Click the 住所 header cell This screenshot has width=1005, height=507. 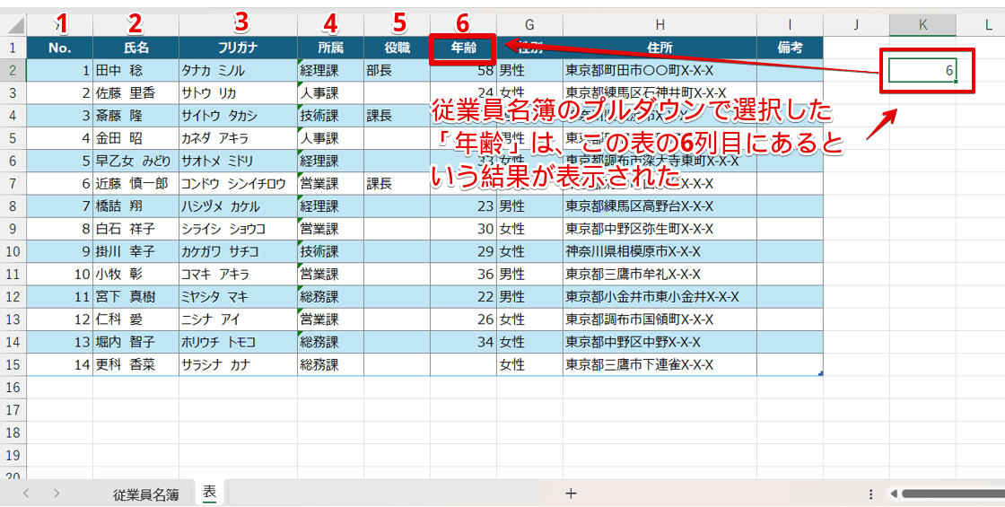[x=660, y=48]
